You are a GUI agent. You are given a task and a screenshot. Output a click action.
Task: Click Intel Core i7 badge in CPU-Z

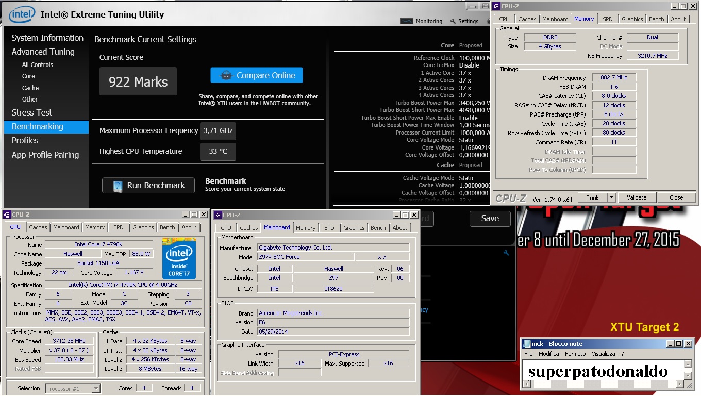coord(179,258)
